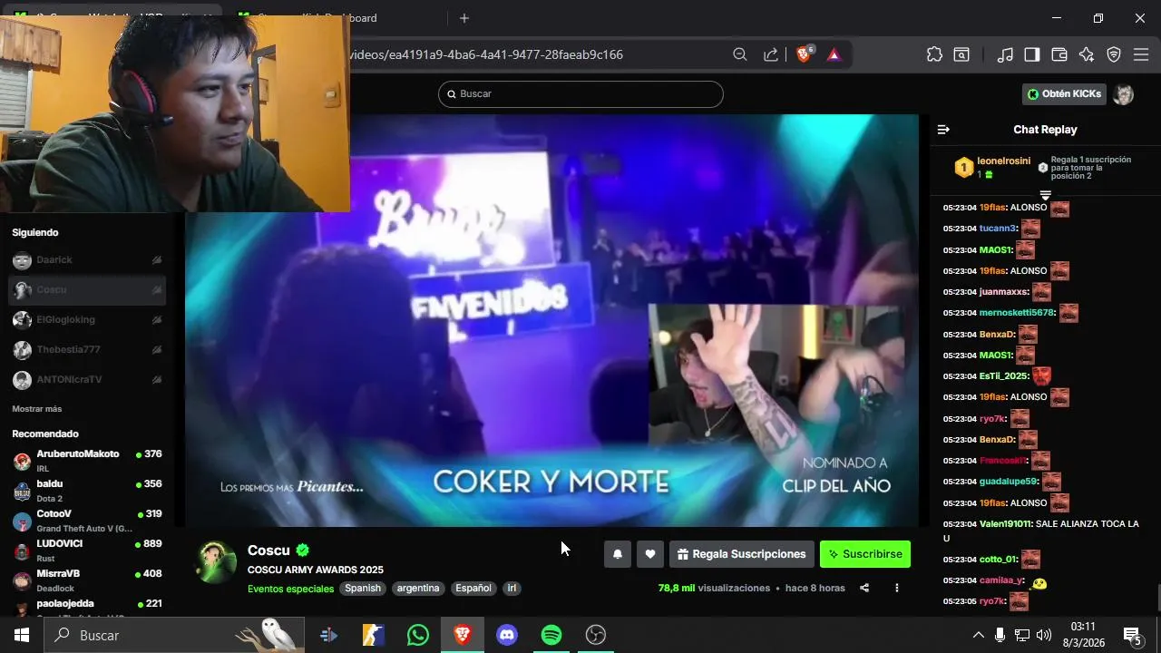Click the Español tag

point(473,589)
